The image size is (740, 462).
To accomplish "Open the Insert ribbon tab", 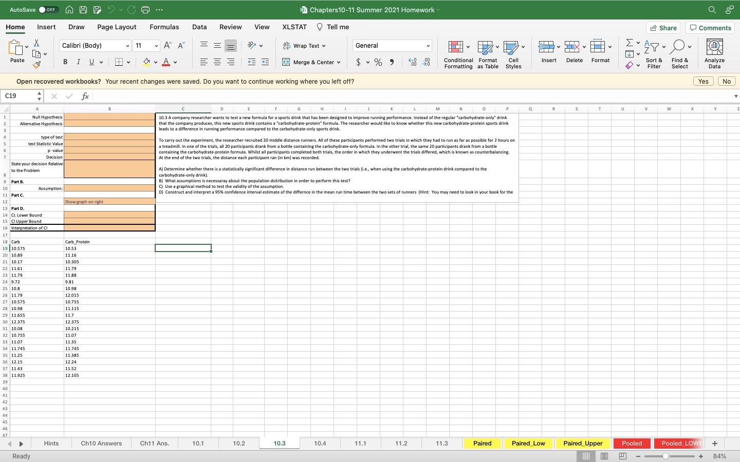I will click(x=46, y=27).
